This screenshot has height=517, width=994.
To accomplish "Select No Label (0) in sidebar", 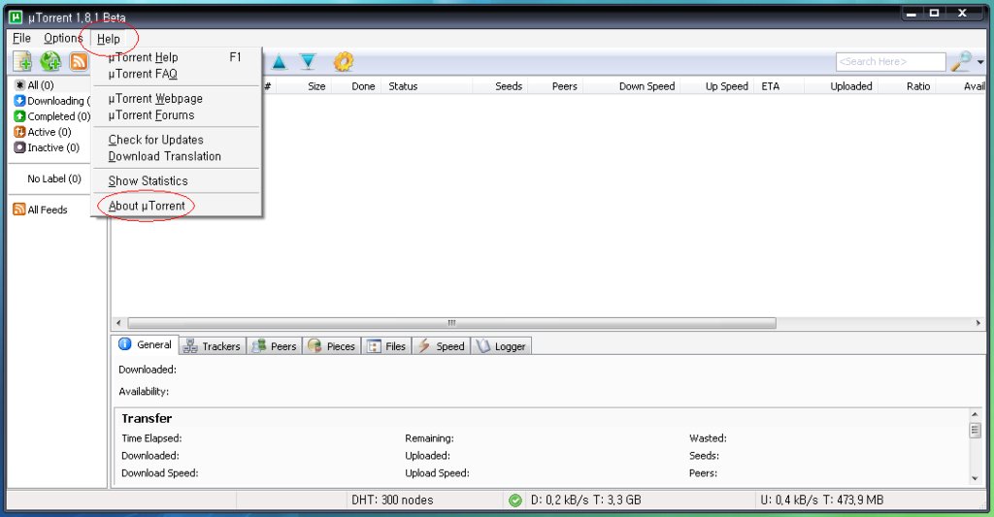I will (x=54, y=178).
